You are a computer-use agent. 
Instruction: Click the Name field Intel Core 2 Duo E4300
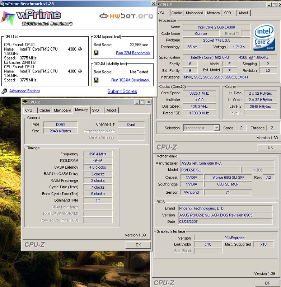(216, 27)
